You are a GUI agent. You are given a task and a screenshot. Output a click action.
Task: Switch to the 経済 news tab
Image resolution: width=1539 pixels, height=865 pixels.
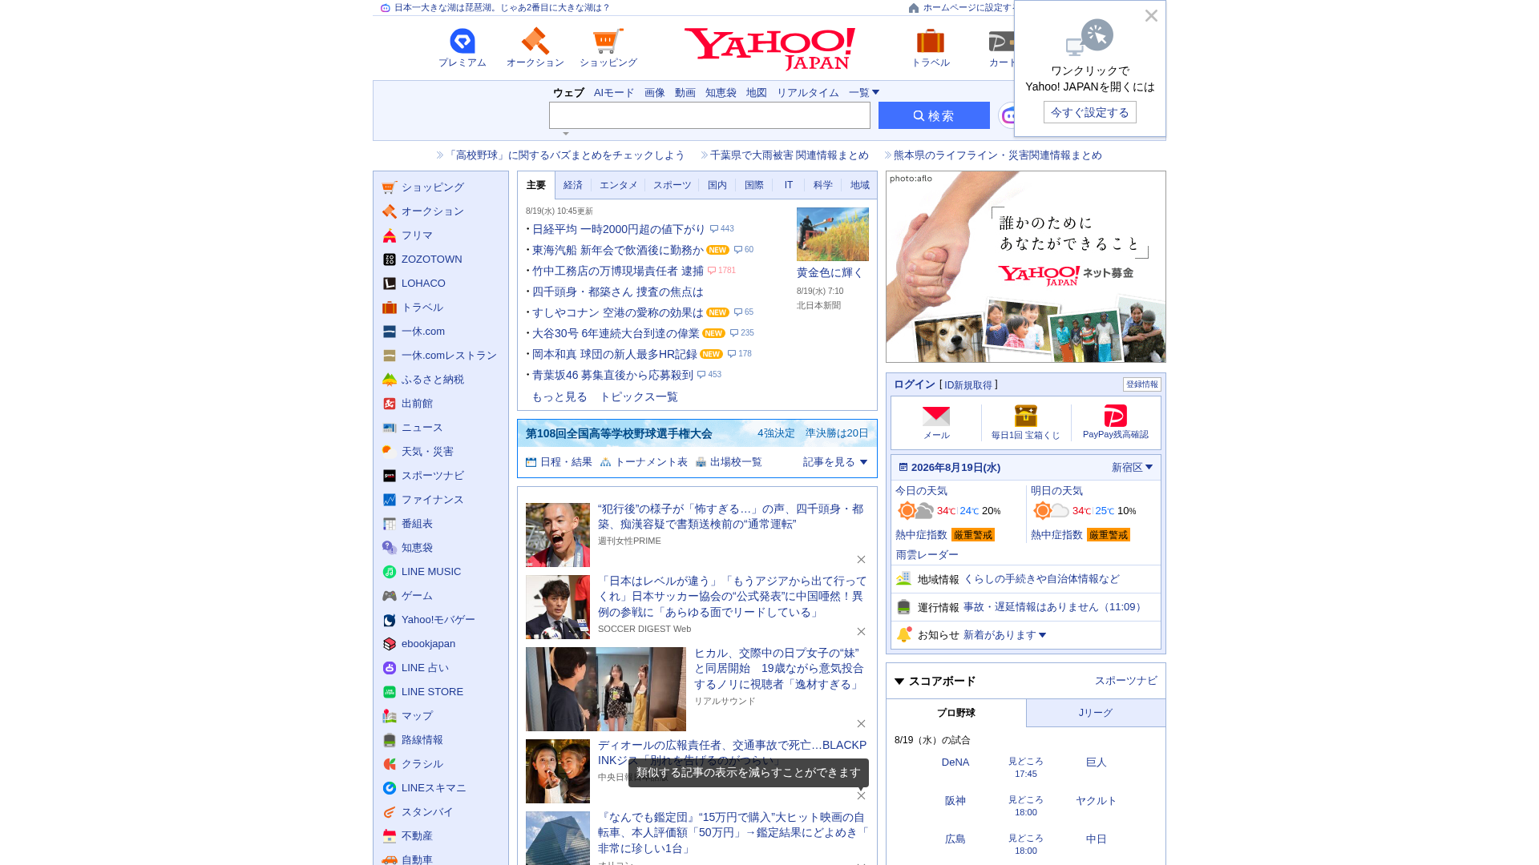point(573,185)
